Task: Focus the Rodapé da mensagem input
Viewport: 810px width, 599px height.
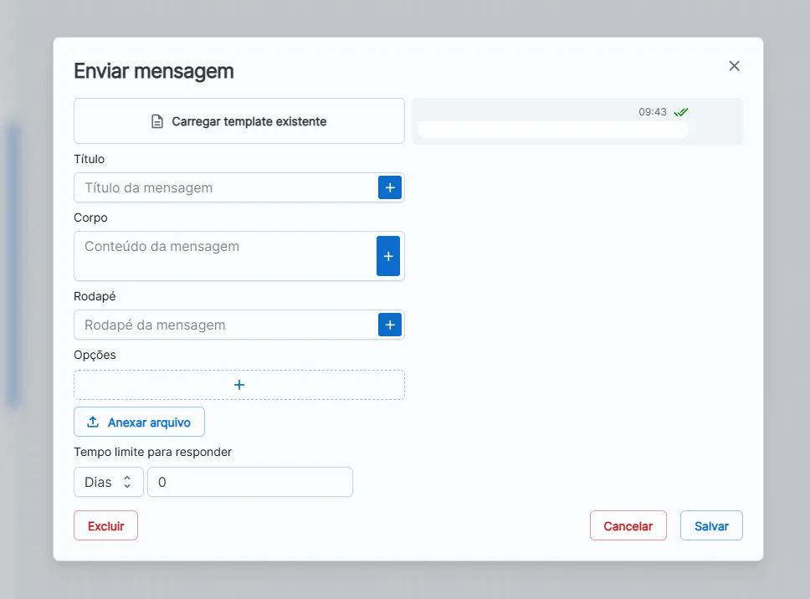Action: tap(226, 325)
